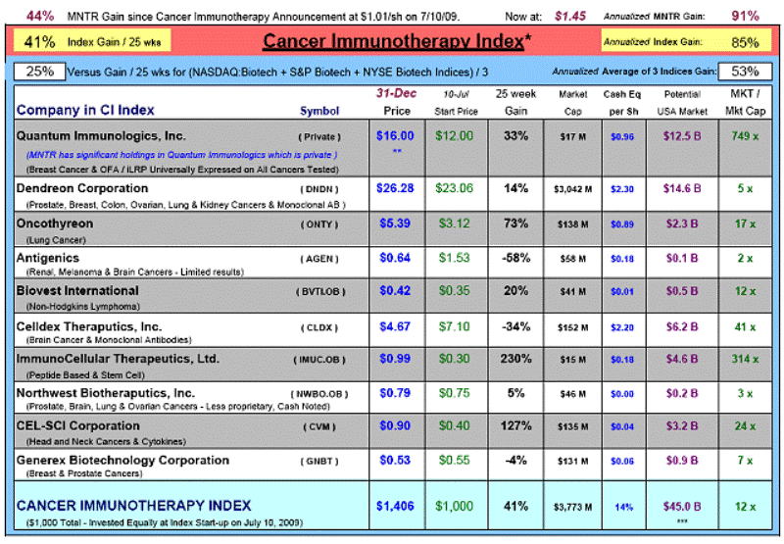
Task: Click the ONTY symbol
Action: 319,224
